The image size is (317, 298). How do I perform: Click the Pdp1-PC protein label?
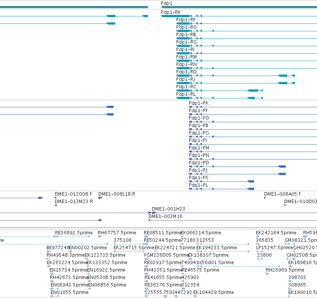199,178
